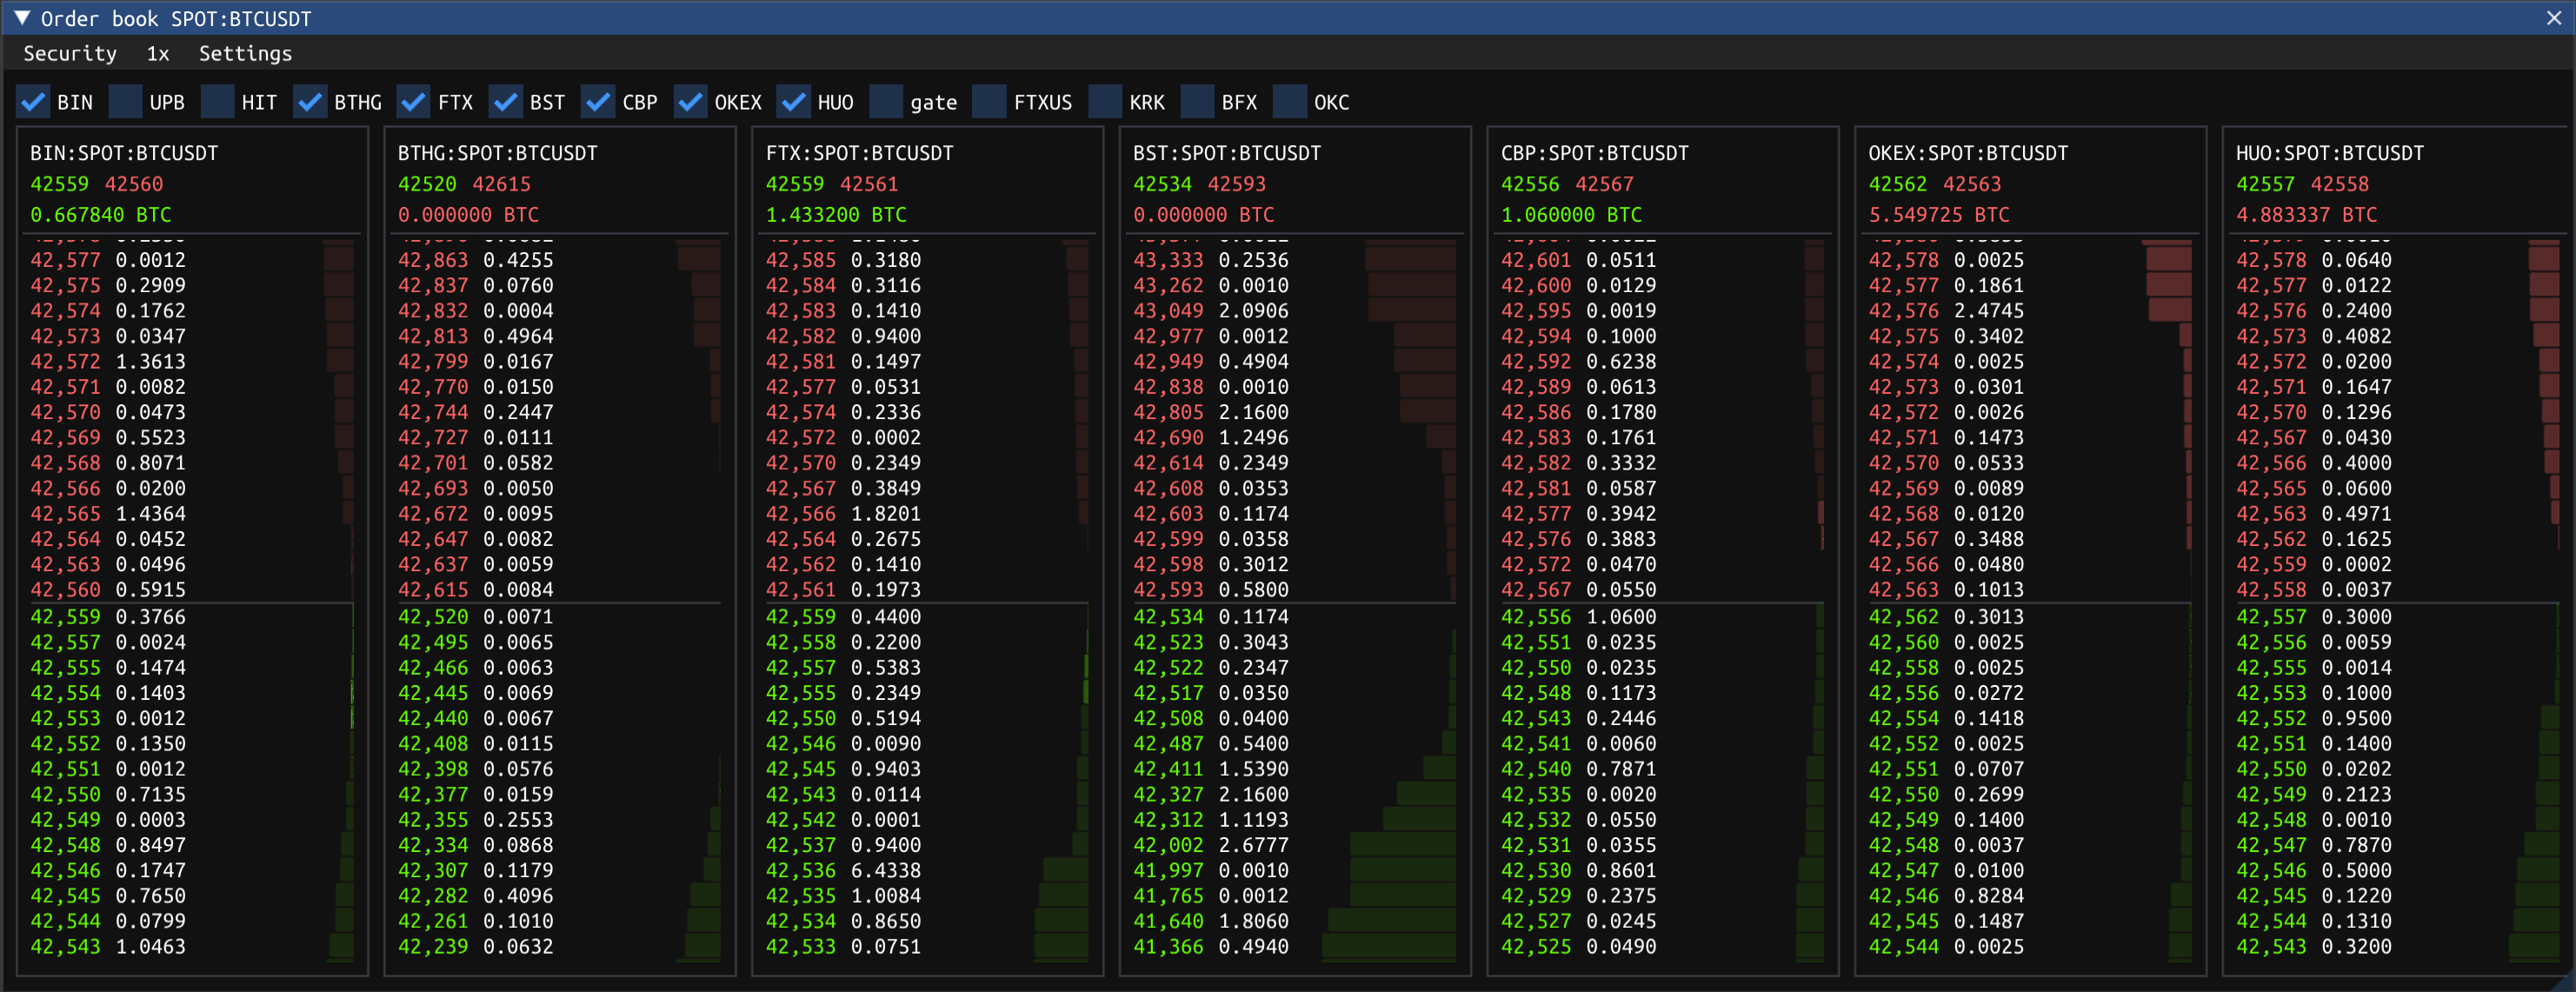Select BST bid row 42,002 2.6777
The width and height of the screenshot is (2576, 992).
tap(1294, 845)
